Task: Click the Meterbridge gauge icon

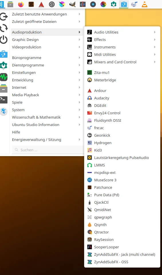Action: pos(89,80)
